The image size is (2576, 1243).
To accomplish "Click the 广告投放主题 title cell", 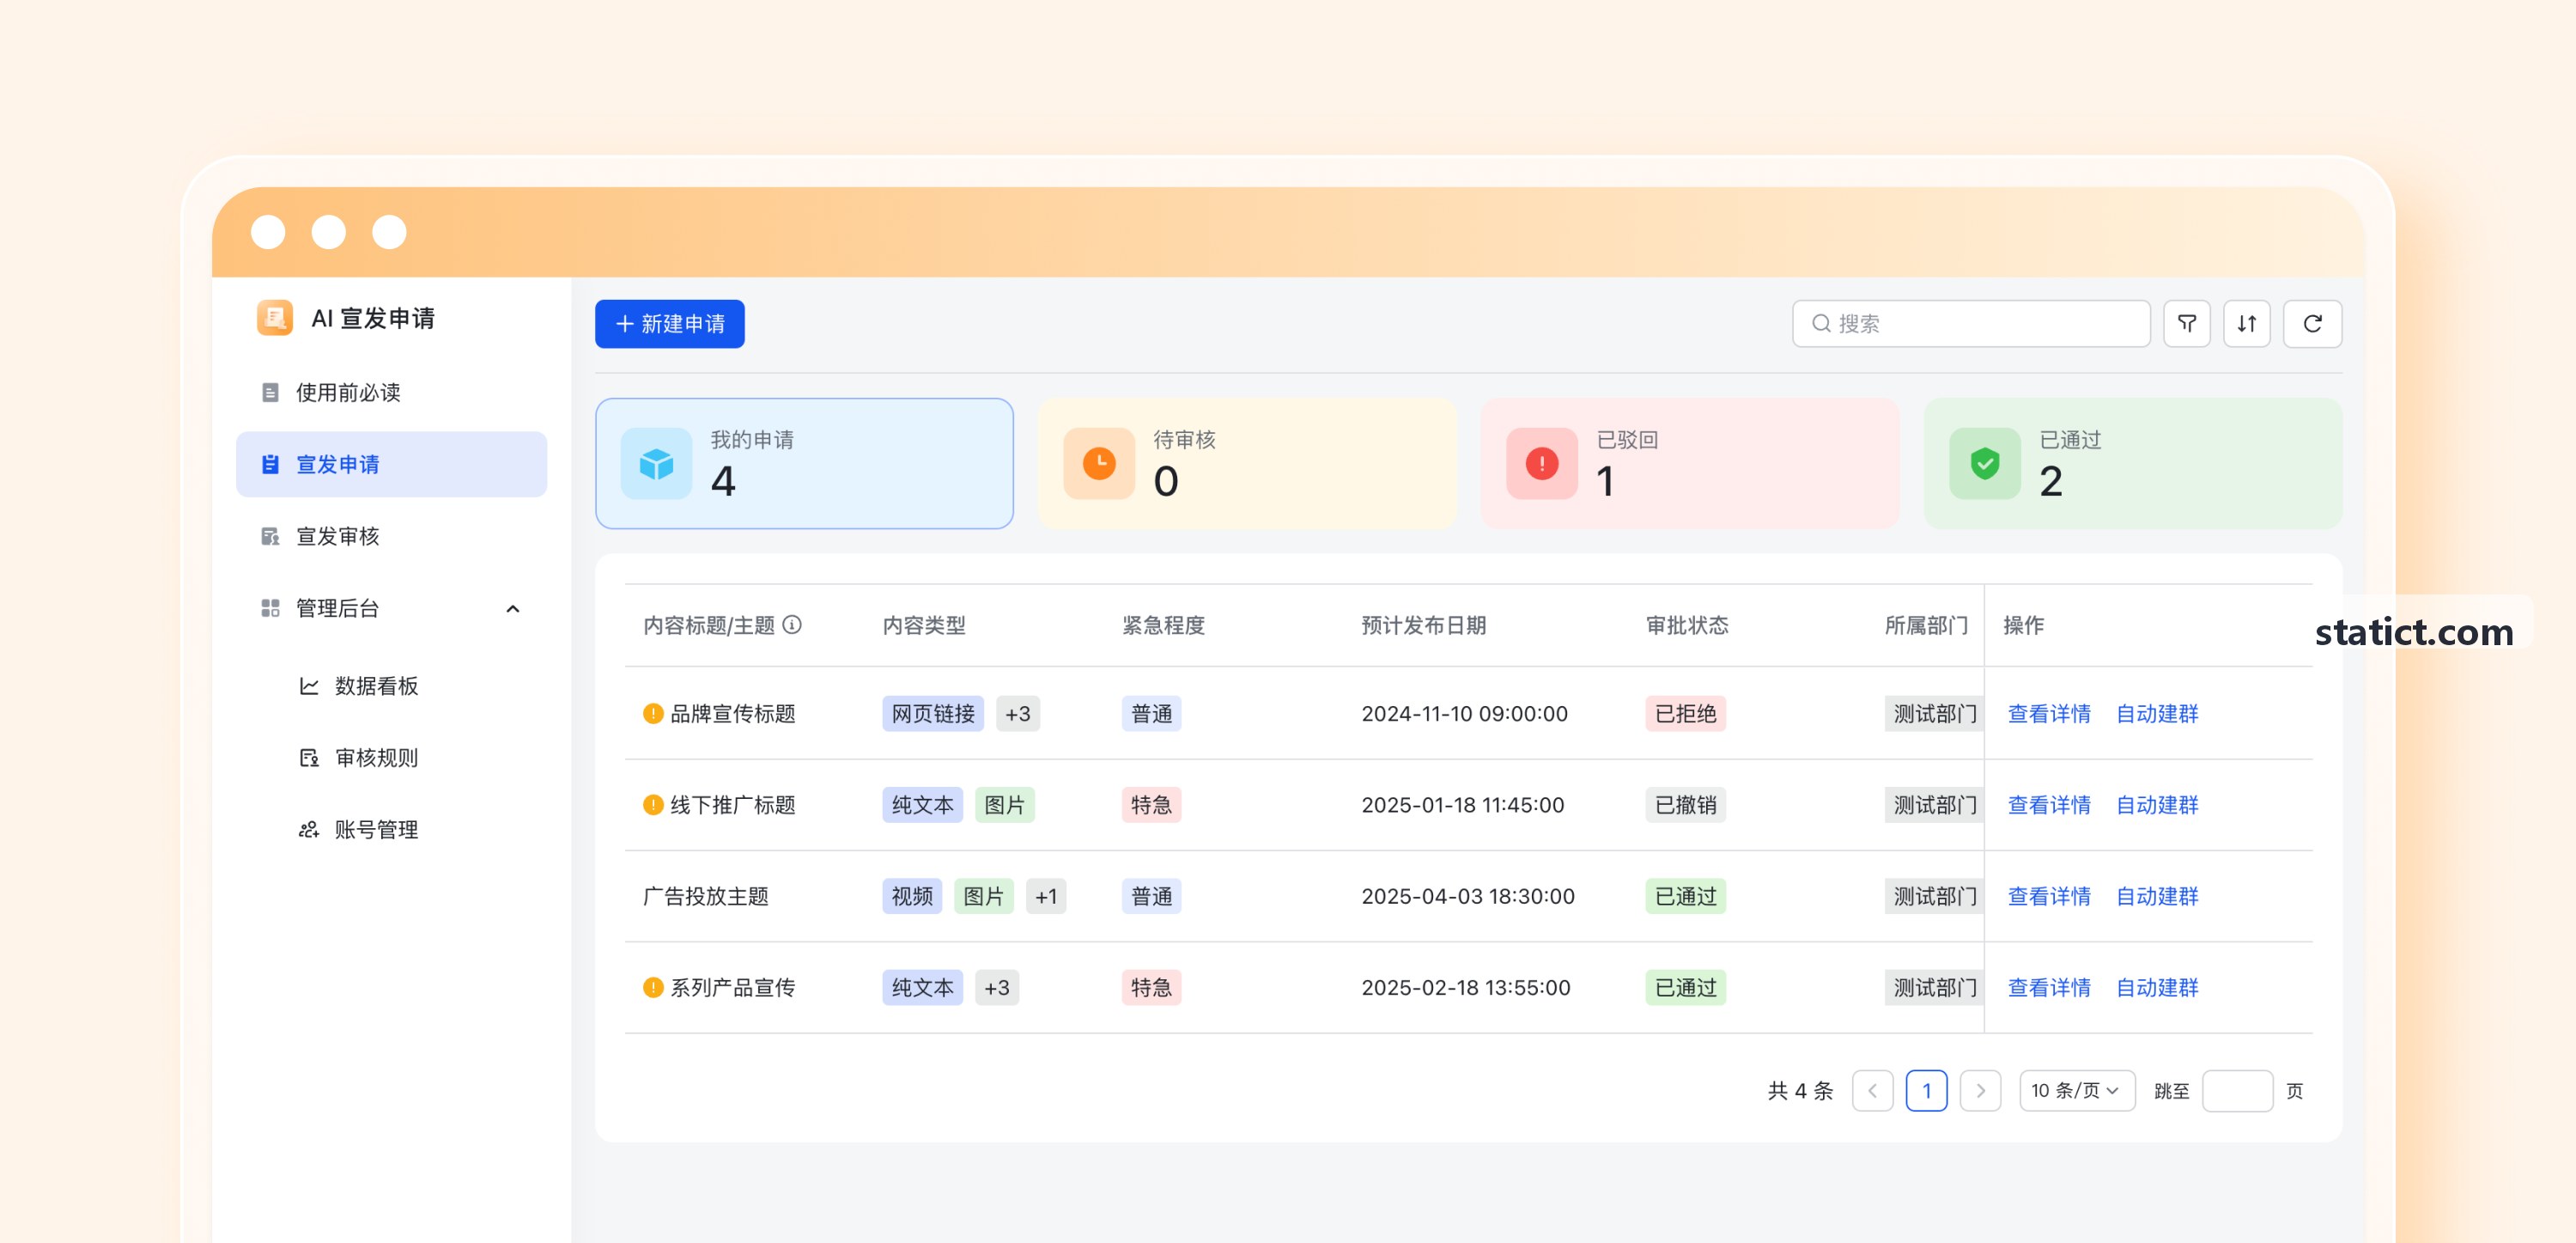I will [x=706, y=897].
